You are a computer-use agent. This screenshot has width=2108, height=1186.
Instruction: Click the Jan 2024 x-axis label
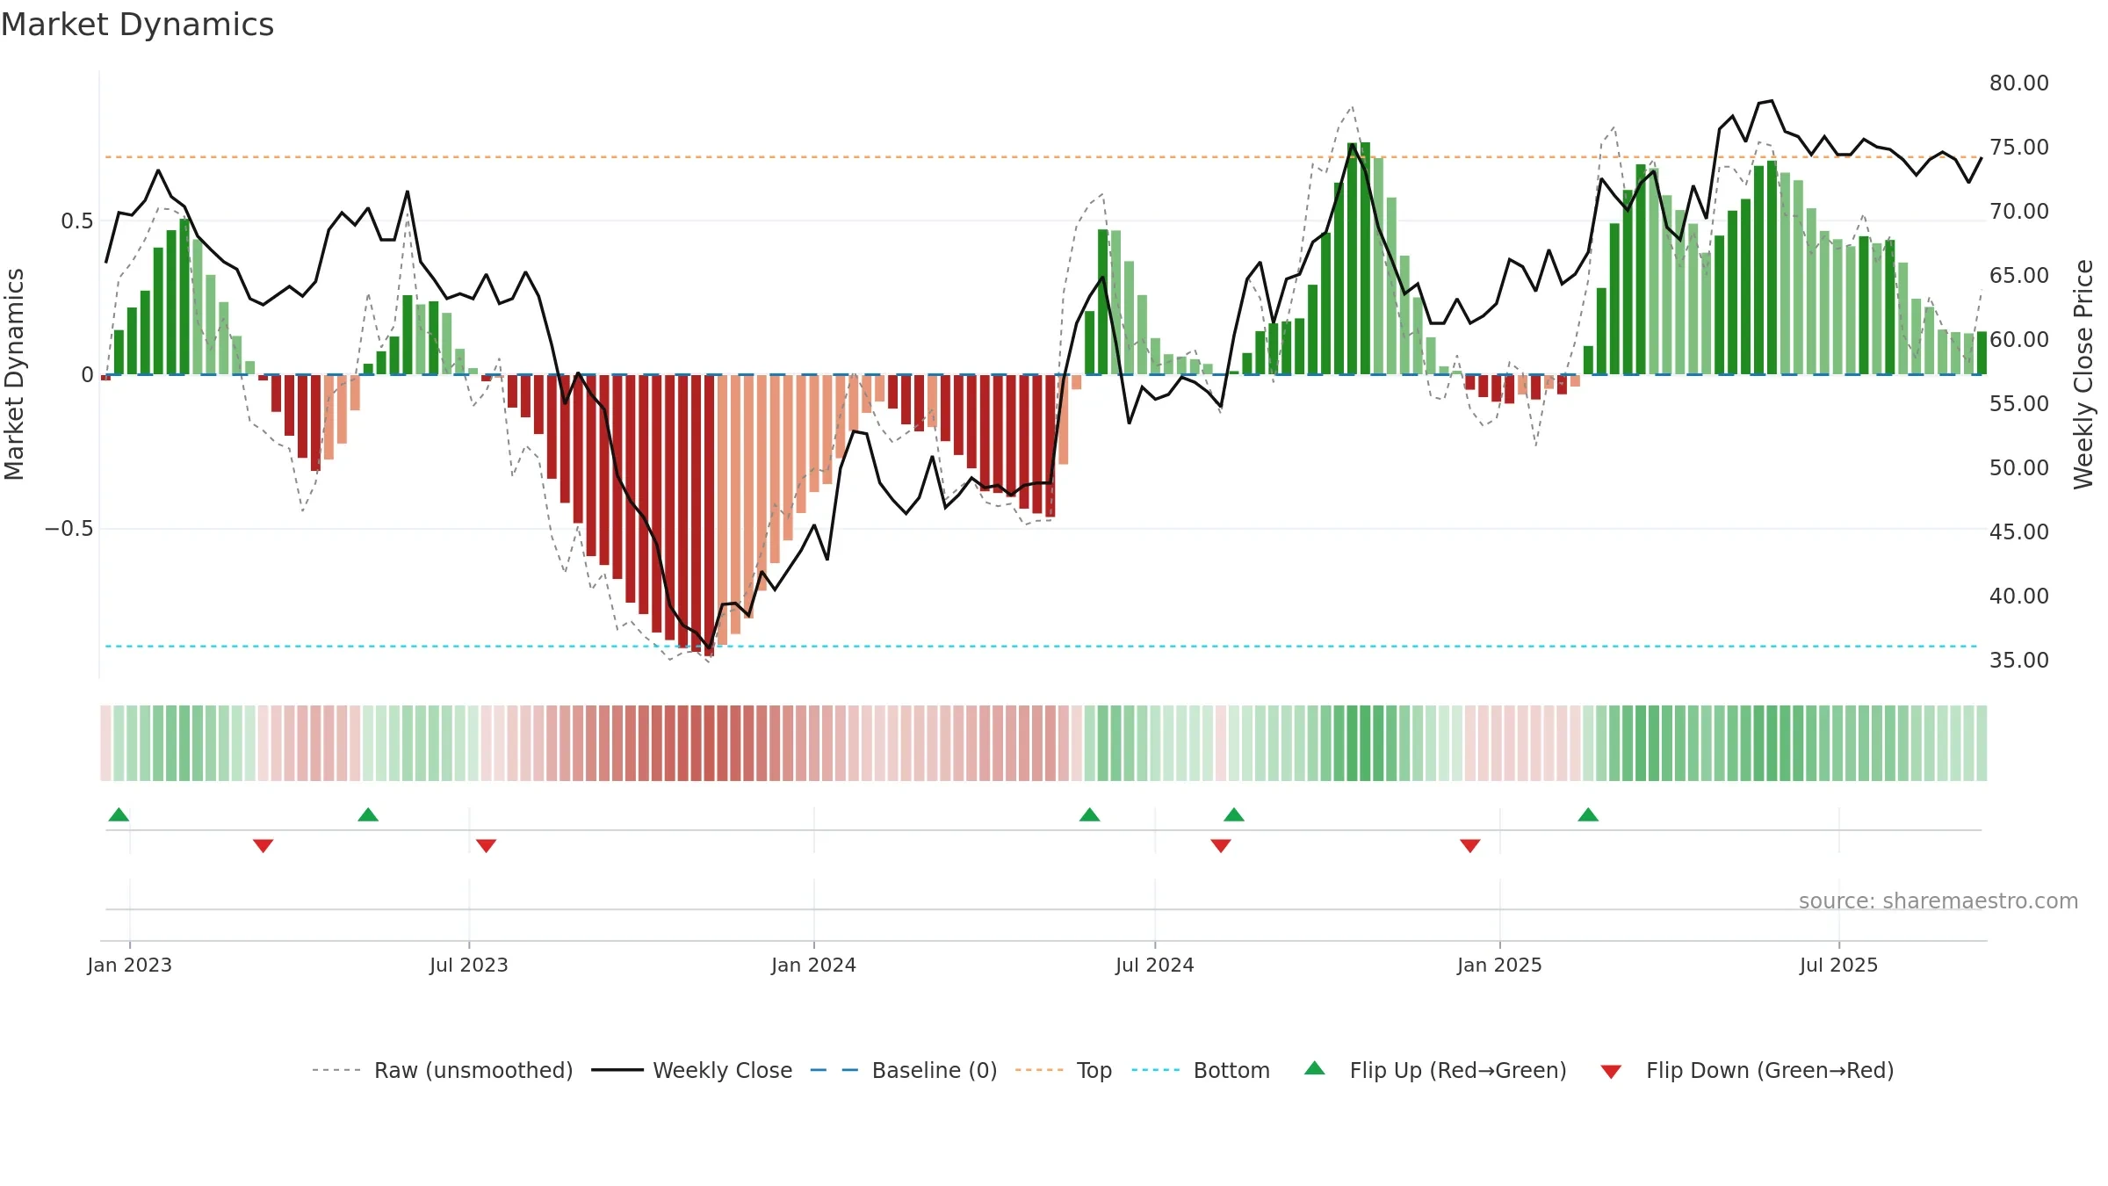(814, 965)
